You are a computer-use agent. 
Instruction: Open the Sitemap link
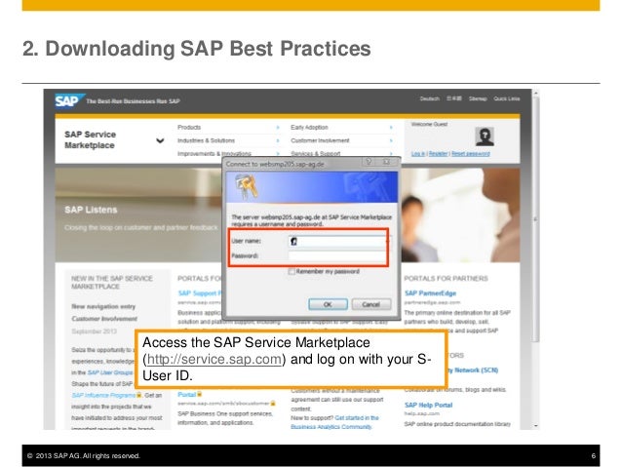(x=478, y=98)
